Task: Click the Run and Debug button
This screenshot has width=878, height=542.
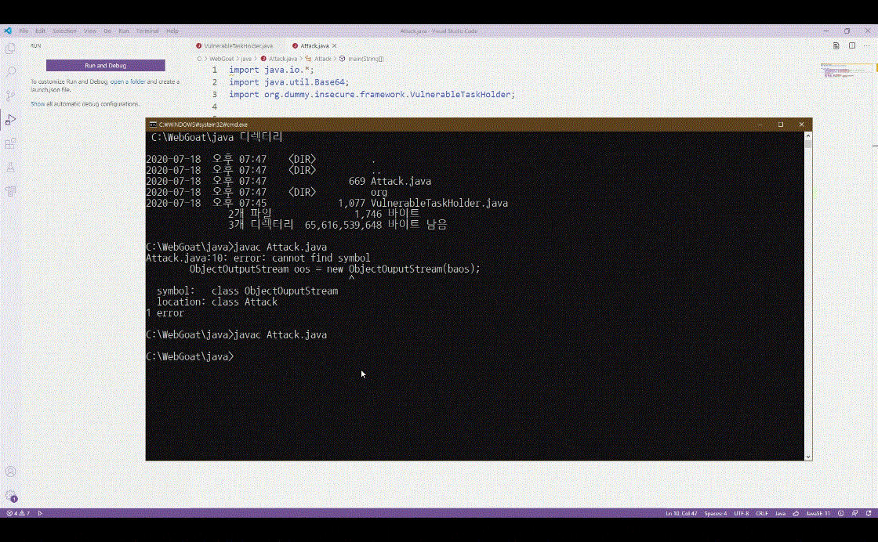Action: pyautogui.click(x=105, y=66)
